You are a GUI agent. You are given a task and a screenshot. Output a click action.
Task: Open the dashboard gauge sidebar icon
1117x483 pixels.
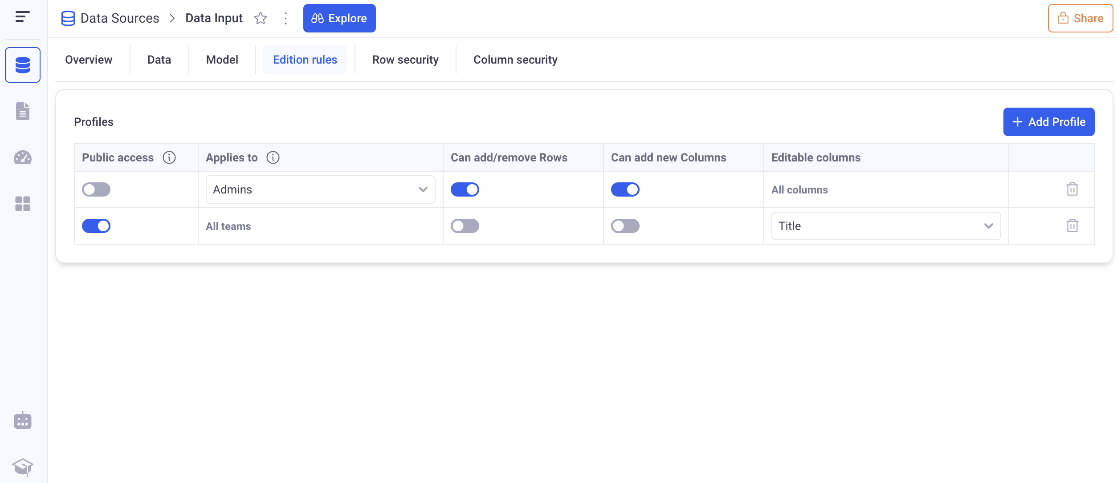[23, 157]
